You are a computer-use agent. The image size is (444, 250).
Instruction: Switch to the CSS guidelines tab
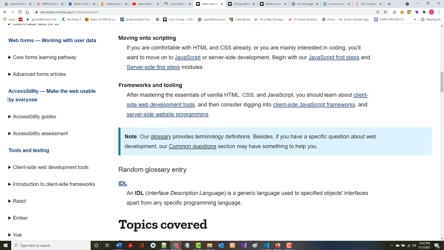click(240, 4)
